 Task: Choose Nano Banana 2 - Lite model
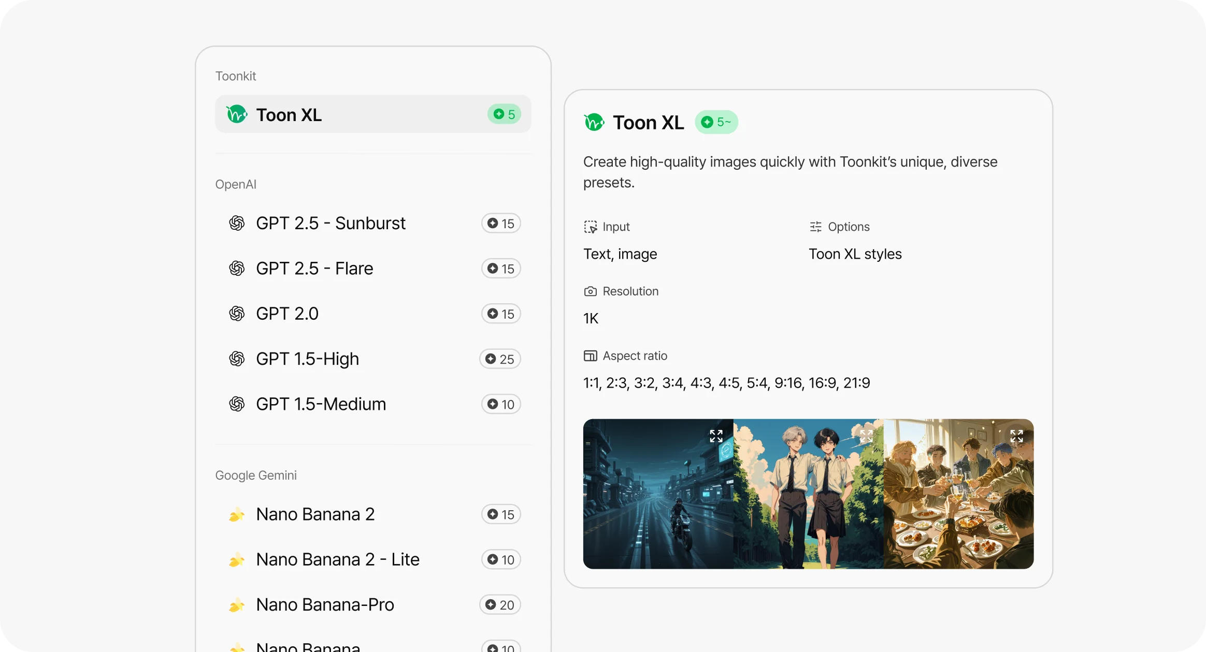[x=373, y=559]
